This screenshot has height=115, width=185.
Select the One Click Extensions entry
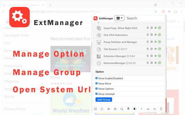click(129, 35)
